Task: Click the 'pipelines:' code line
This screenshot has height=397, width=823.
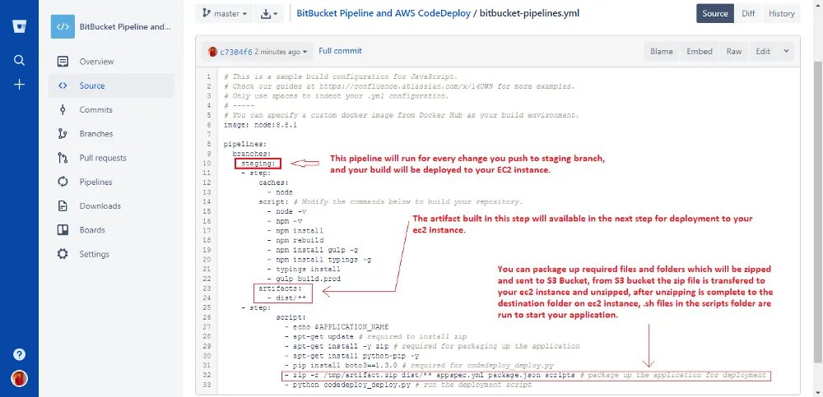Action: [x=245, y=144]
